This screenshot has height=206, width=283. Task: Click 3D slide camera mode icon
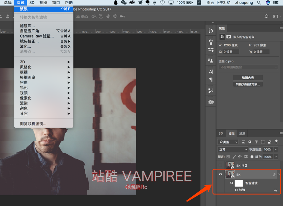[115, 16]
